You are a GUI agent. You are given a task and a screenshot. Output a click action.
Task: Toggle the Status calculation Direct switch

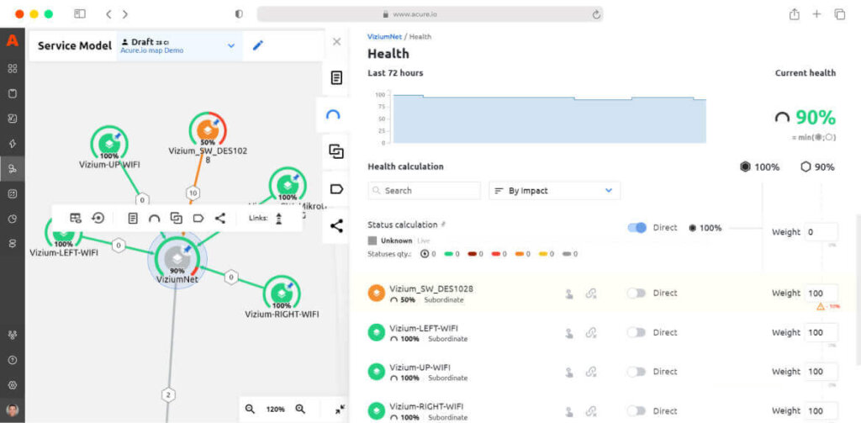(x=637, y=227)
